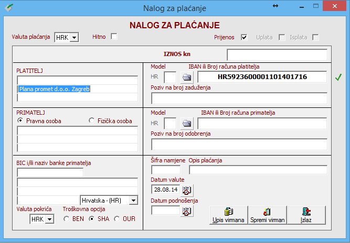Click second bank name line below BIC

pyautogui.click(x=78, y=191)
